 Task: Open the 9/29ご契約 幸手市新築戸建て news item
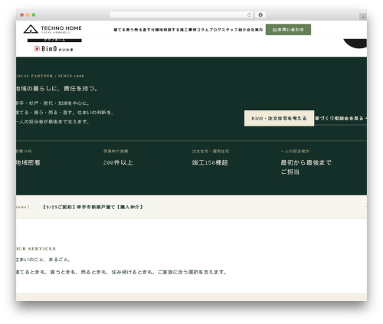click(x=93, y=207)
